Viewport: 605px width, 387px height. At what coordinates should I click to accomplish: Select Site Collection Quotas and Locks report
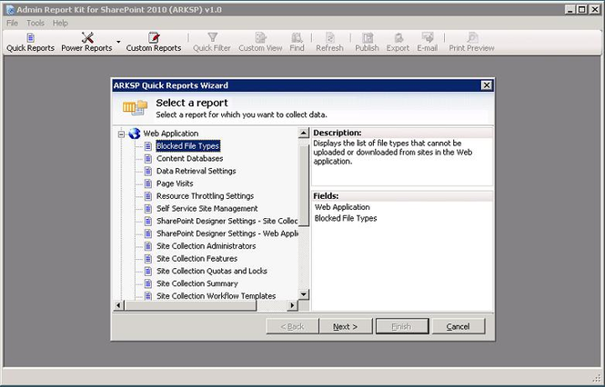click(212, 271)
